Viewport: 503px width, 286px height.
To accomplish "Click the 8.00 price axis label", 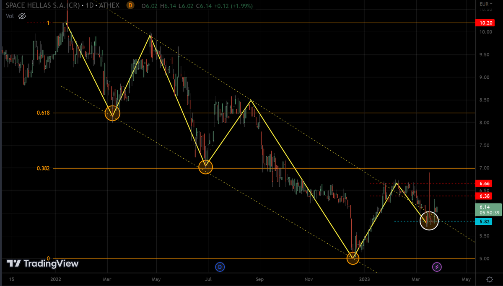I will (485, 123).
